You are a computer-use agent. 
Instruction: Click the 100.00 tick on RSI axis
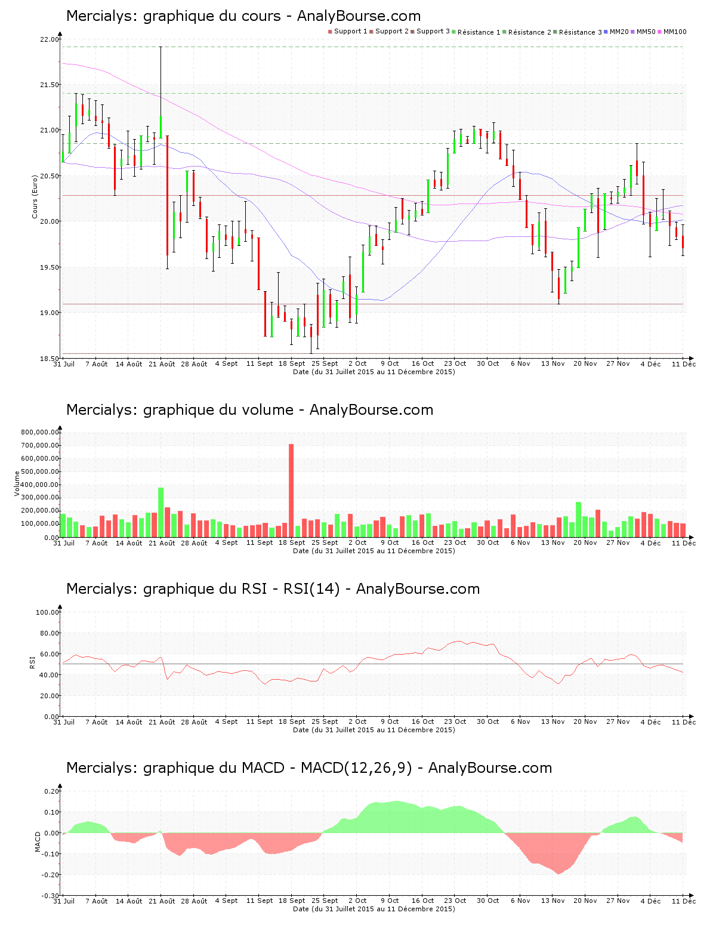pyautogui.click(x=48, y=612)
